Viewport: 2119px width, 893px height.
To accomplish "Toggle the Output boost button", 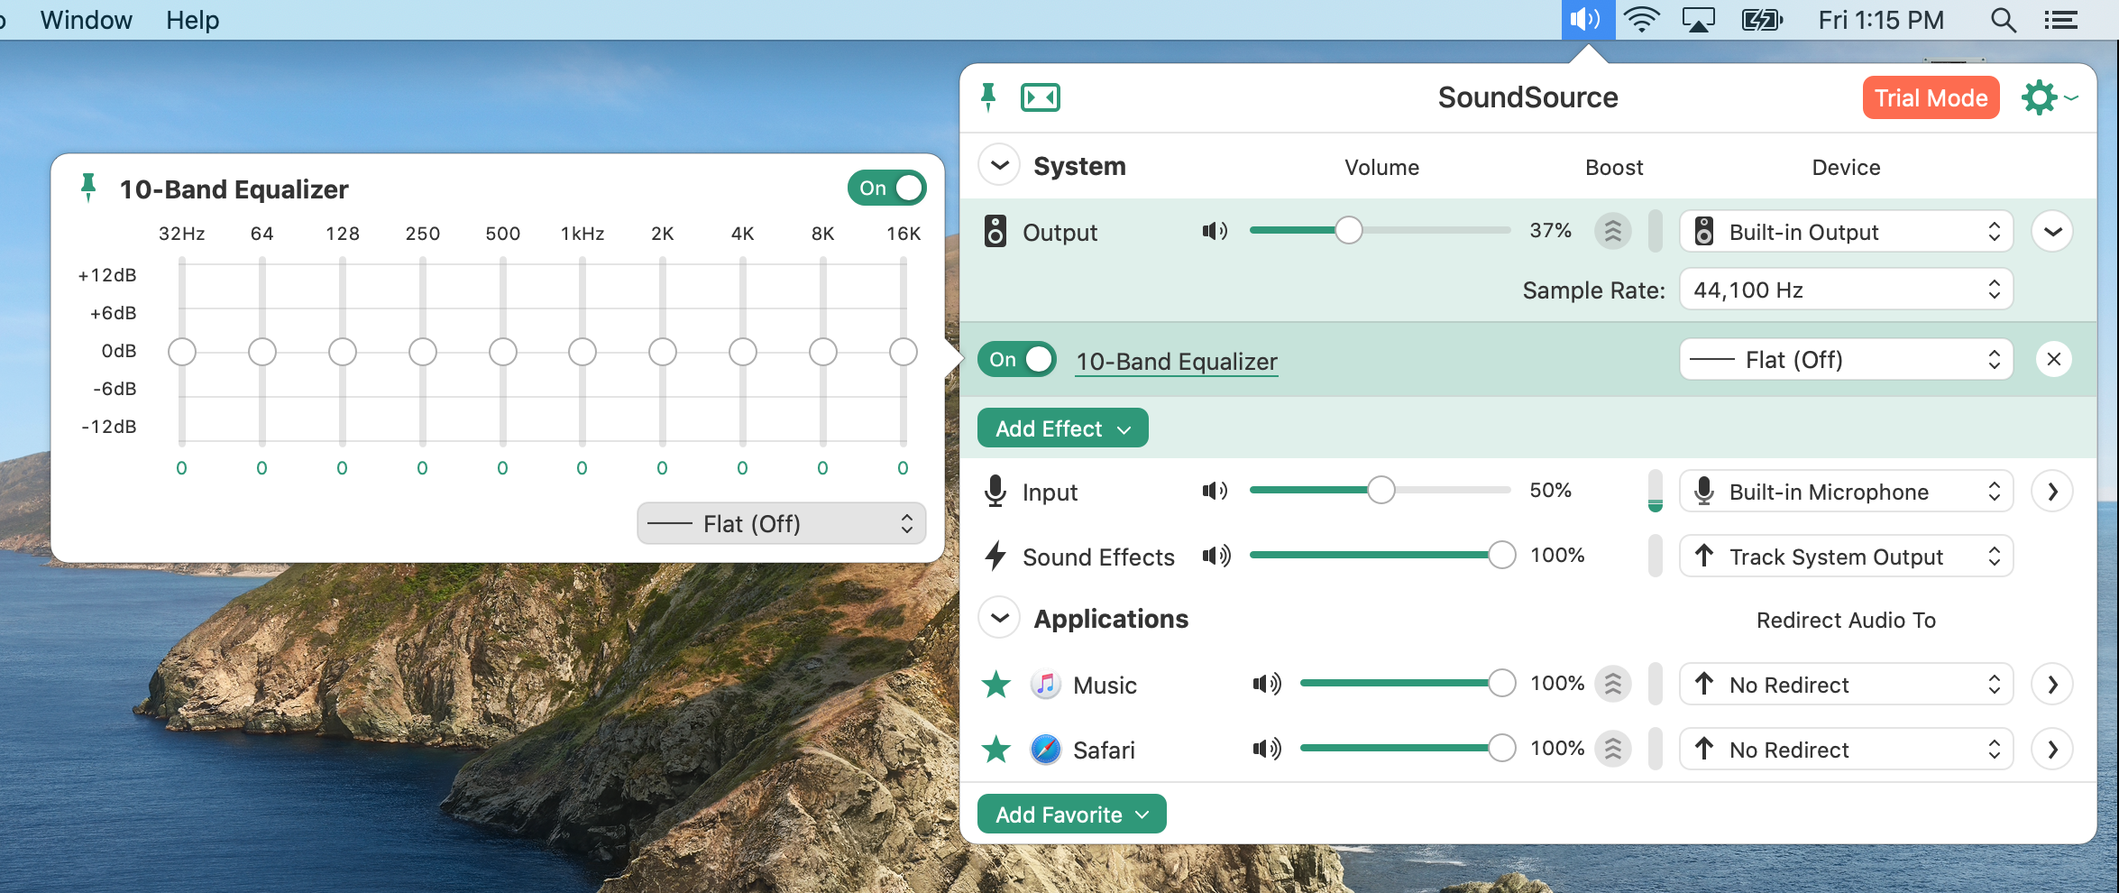I will click(1613, 231).
